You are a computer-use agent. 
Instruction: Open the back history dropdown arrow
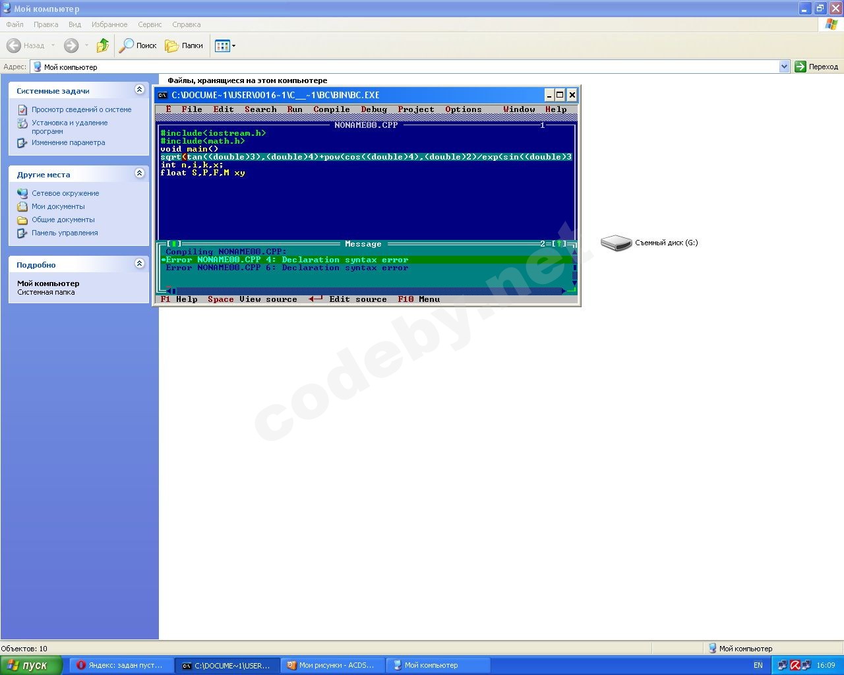53,45
